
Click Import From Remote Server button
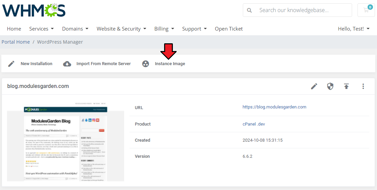tap(97, 63)
